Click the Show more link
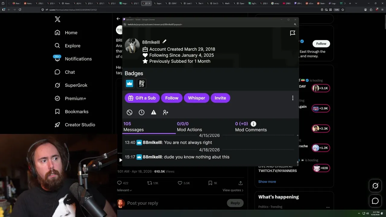The width and height of the screenshot is (386, 217). pos(267,182)
